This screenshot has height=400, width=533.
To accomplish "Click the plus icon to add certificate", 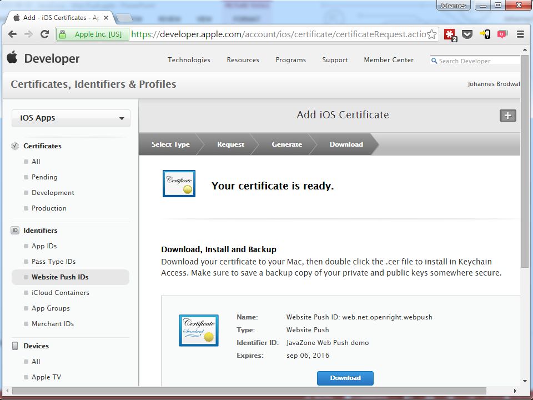I will pos(508,116).
